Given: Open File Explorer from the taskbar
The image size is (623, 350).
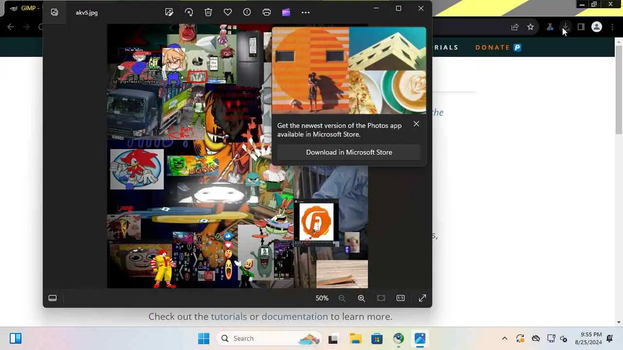Looking at the screenshot, I should coord(355,338).
